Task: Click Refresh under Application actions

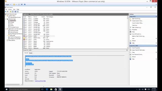Action: 134,41
